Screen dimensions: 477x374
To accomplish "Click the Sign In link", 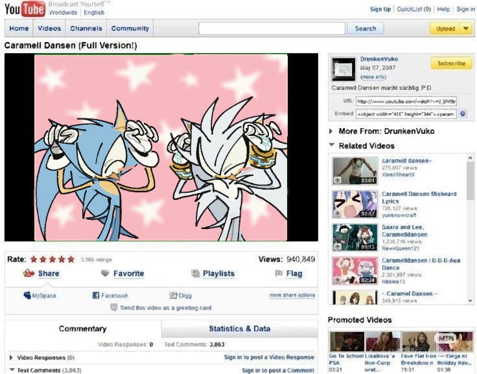I will [465, 9].
